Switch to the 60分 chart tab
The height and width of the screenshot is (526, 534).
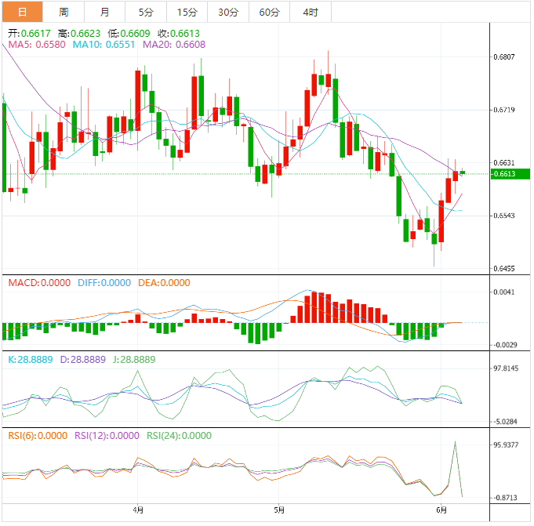(269, 12)
